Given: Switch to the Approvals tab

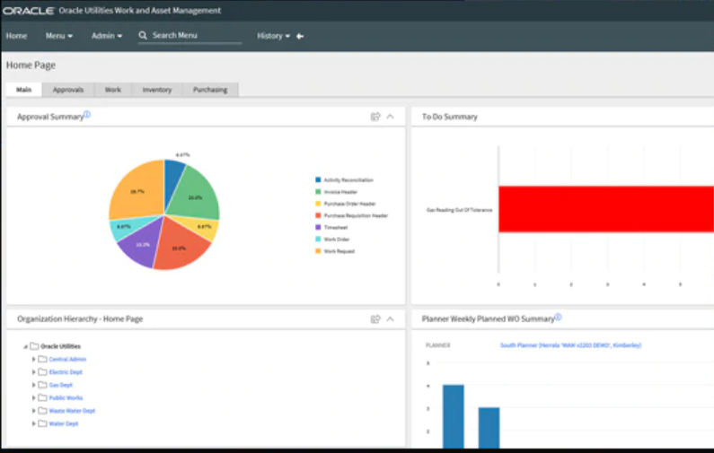Looking at the screenshot, I should pyautogui.click(x=68, y=90).
